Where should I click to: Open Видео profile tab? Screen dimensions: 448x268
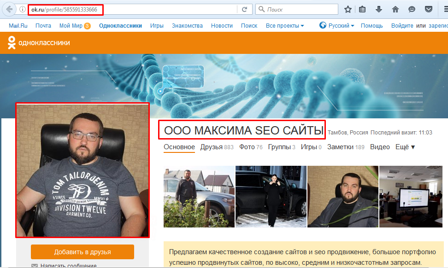380,147
